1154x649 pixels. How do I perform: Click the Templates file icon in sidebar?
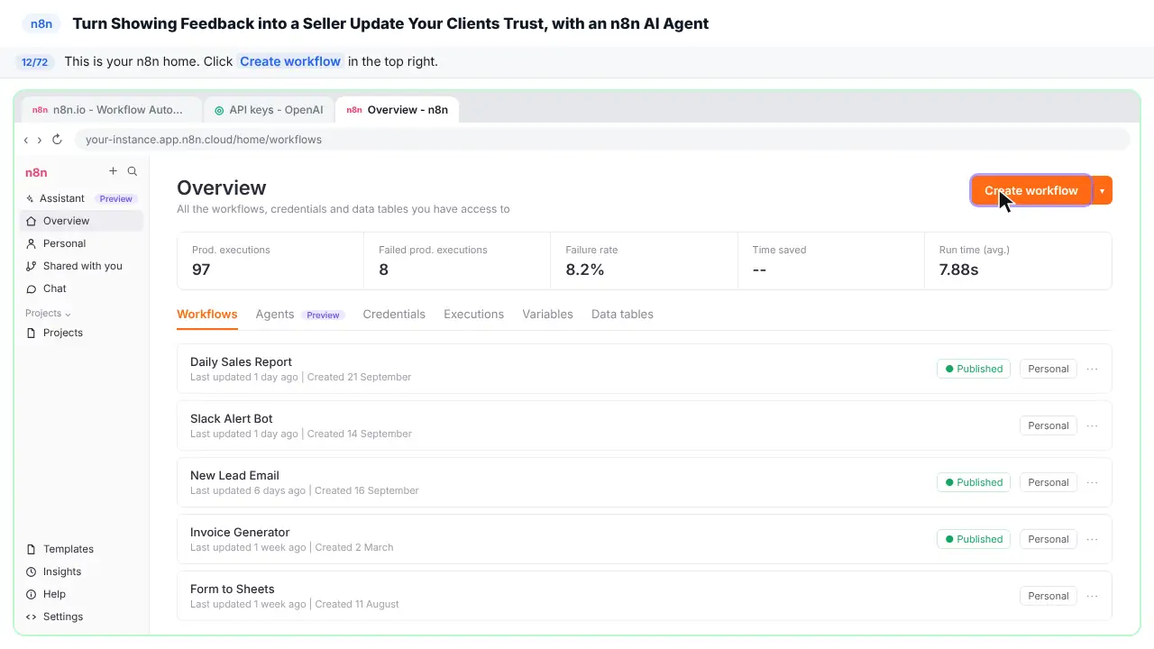(32, 549)
